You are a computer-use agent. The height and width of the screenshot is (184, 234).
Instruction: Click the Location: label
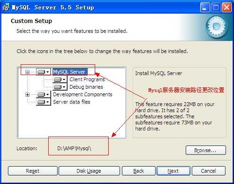click(x=27, y=148)
